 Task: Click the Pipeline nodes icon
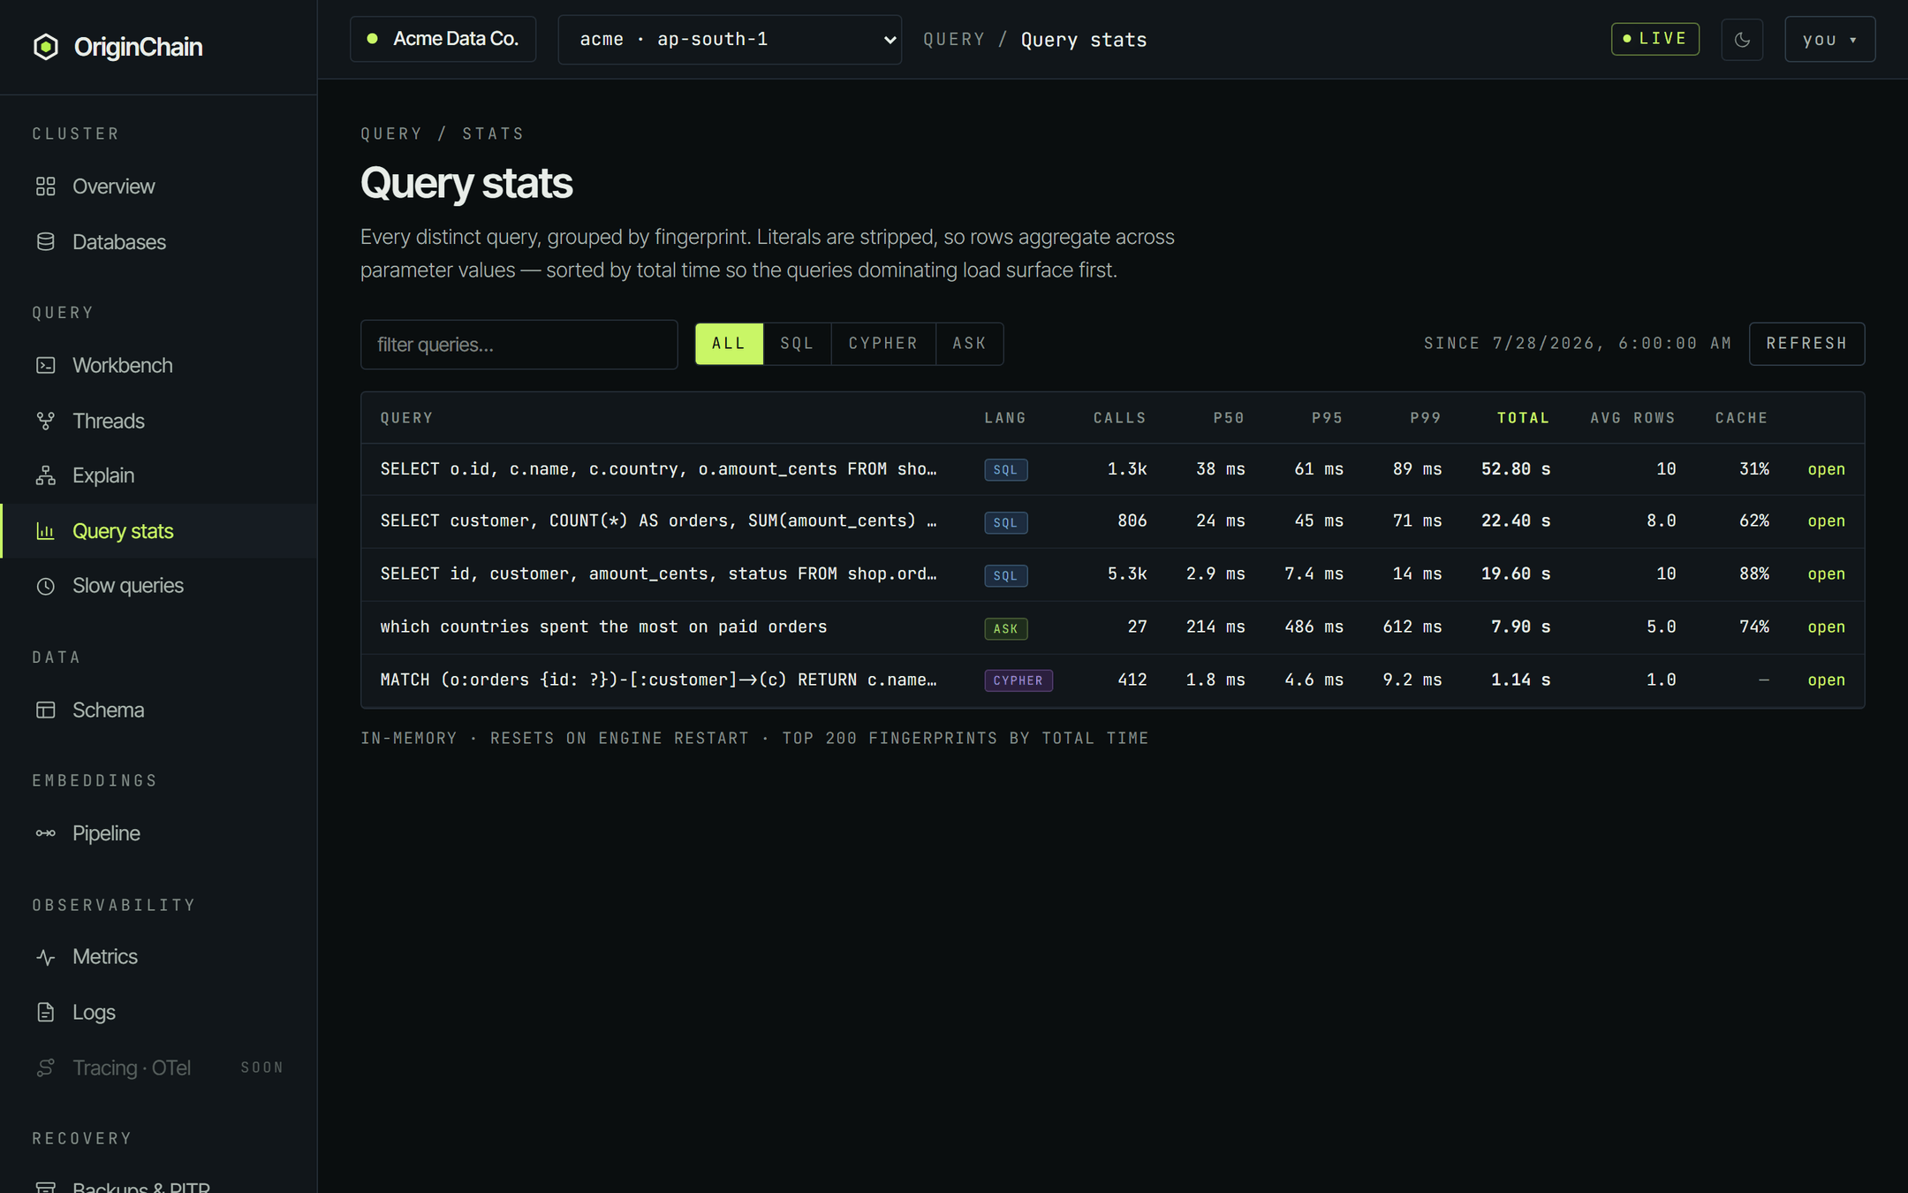coord(46,833)
